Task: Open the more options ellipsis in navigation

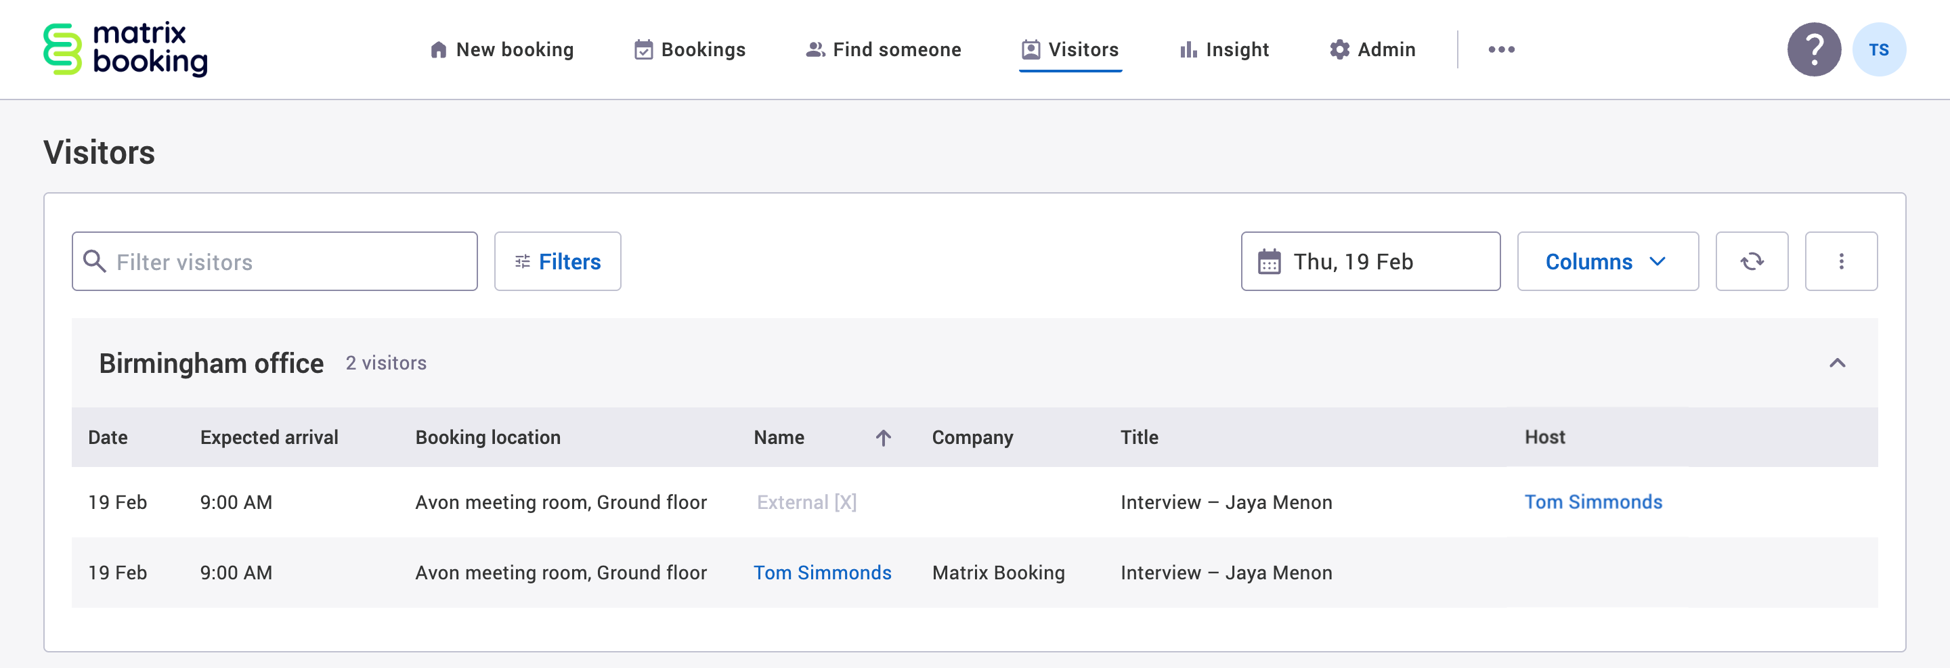Action: click(x=1501, y=49)
